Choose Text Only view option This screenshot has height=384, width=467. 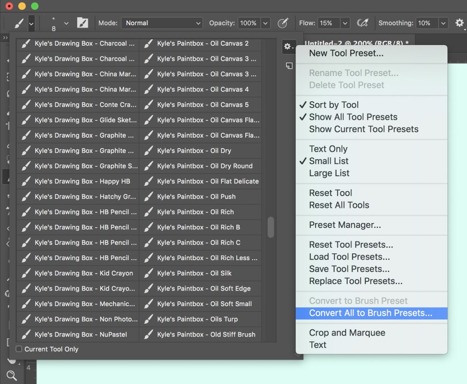371,149
